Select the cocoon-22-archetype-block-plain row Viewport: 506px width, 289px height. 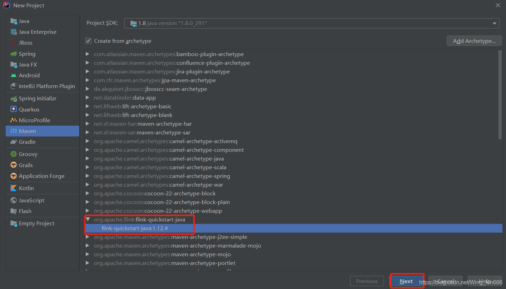(x=294, y=202)
